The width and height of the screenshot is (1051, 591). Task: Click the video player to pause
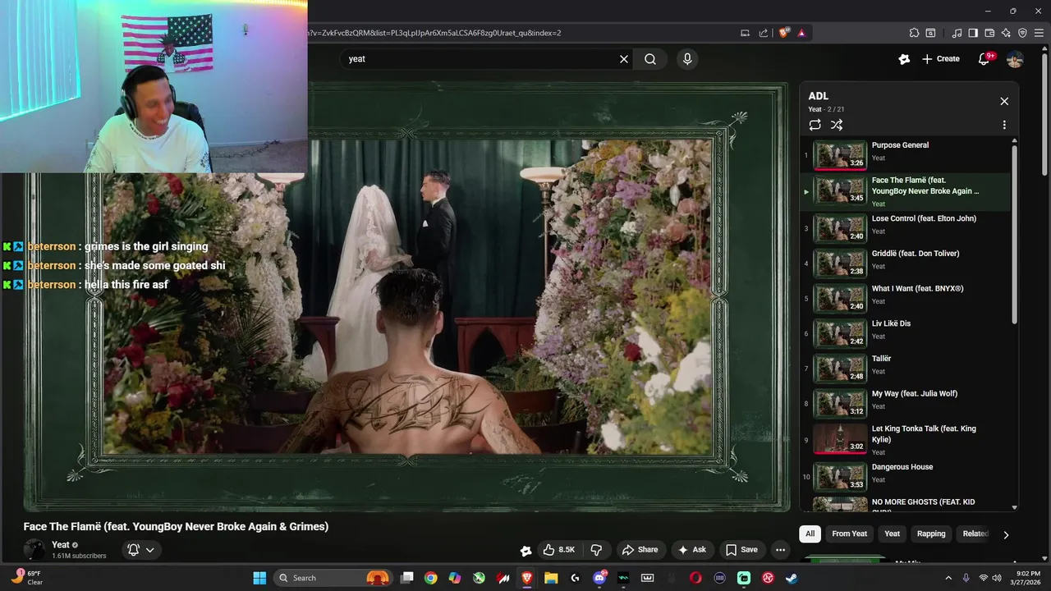406,295
